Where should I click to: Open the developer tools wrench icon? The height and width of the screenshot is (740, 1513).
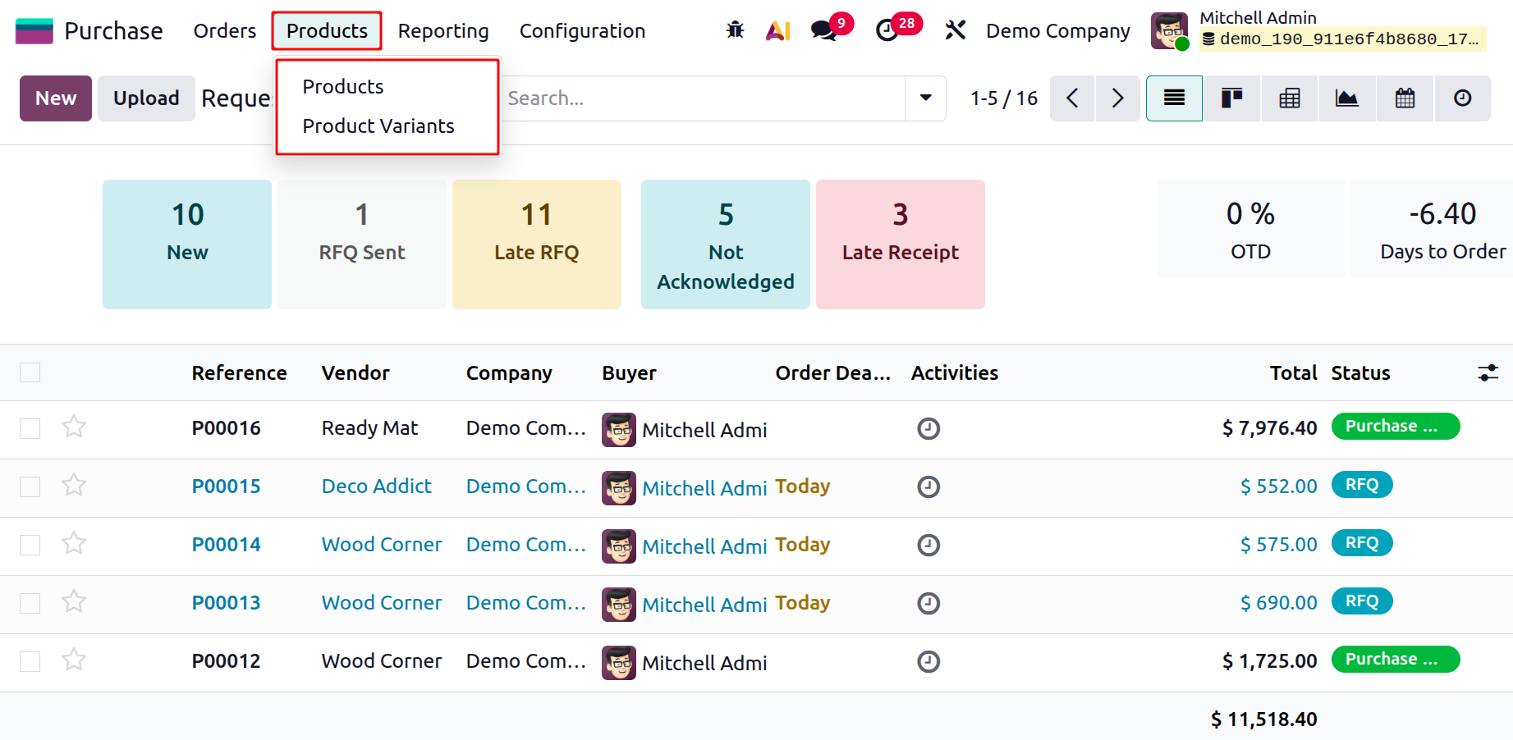[x=955, y=29]
